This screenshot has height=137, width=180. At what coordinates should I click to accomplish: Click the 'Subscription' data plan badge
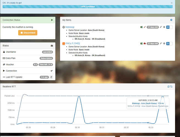tap(46, 58)
